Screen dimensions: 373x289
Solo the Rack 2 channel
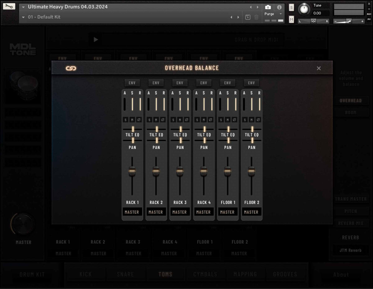coord(150,120)
